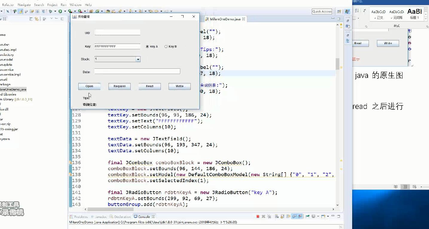Viewport: 429px width, 229px height.
Task: Switch to the Declaration tab
Action: point(120,217)
